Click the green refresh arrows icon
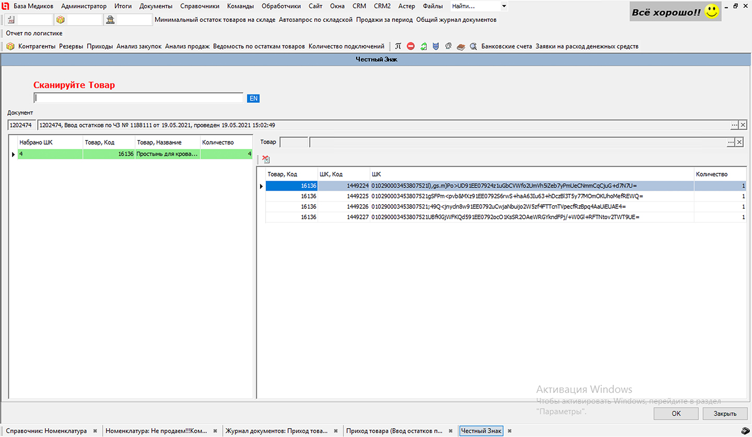This screenshot has height=437, width=752. (x=424, y=46)
